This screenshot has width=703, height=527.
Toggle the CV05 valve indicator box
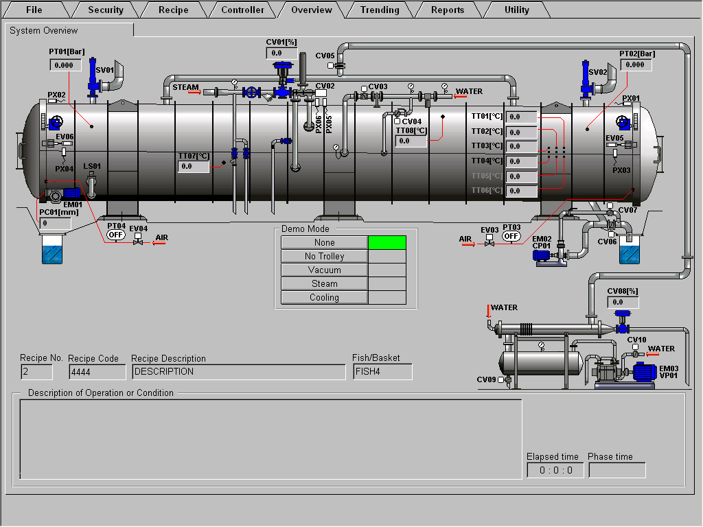330,66
